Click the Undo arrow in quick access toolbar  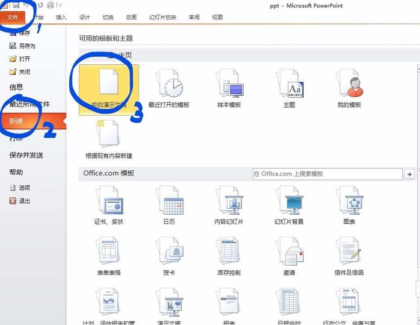[x=26, y=5]
